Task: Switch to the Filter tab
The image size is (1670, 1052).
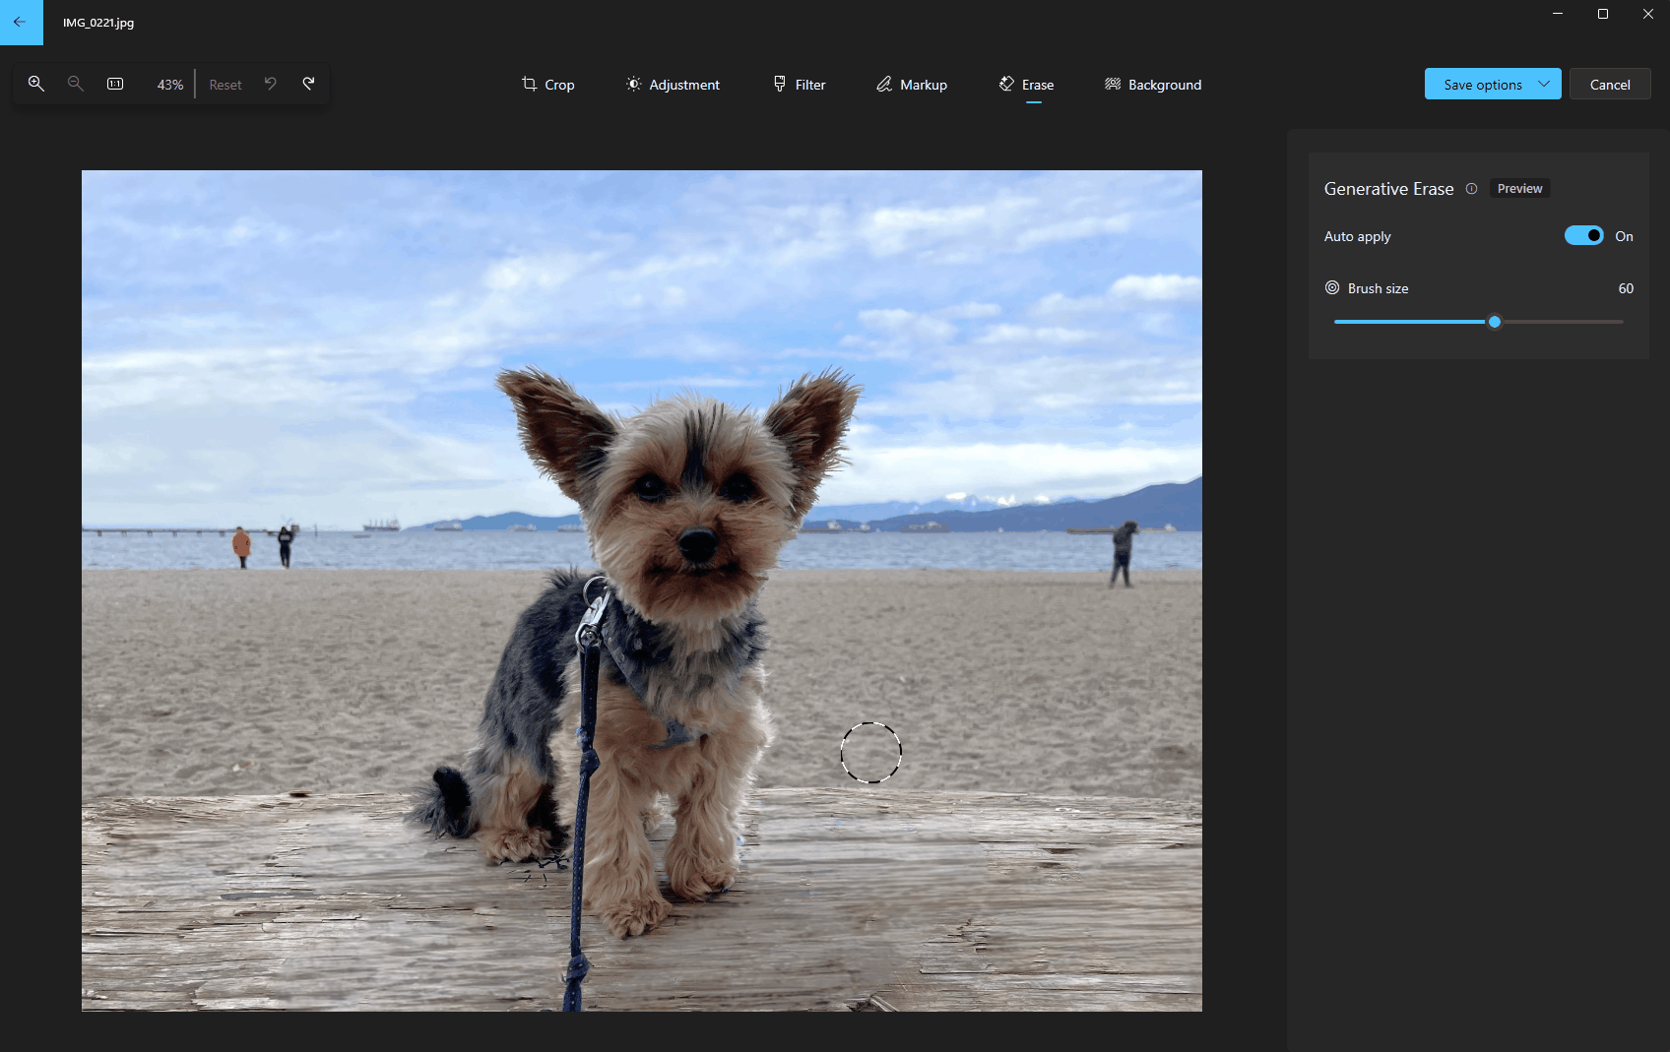Action: click(x=799, y=85)
